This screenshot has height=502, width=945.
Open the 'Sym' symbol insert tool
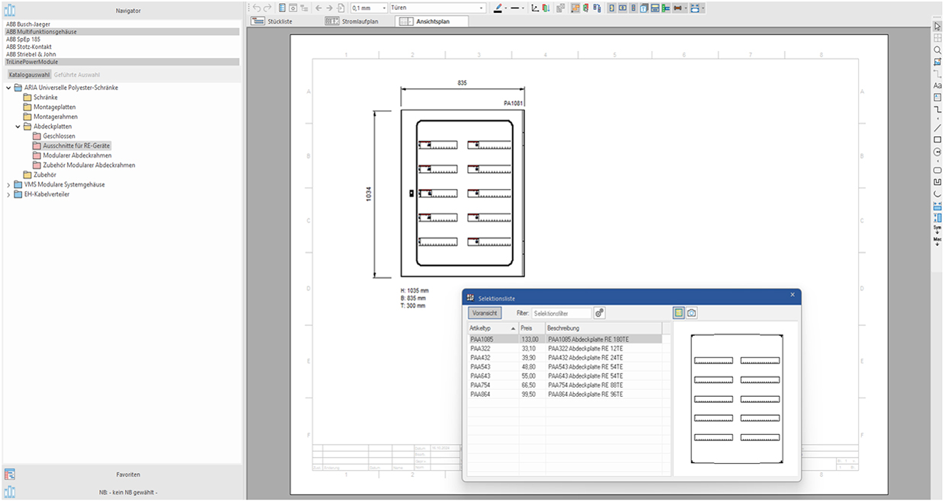tap(937, 229)
